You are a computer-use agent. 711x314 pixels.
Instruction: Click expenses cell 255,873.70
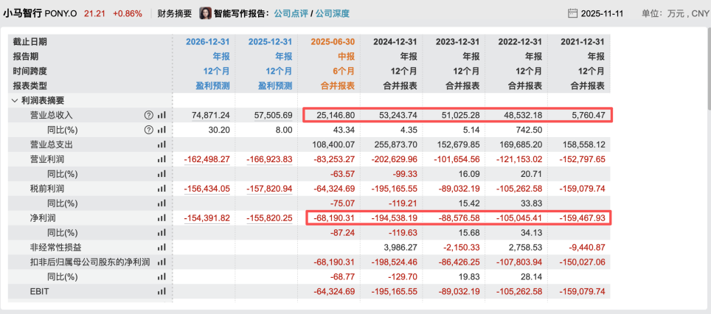[396, 145]
